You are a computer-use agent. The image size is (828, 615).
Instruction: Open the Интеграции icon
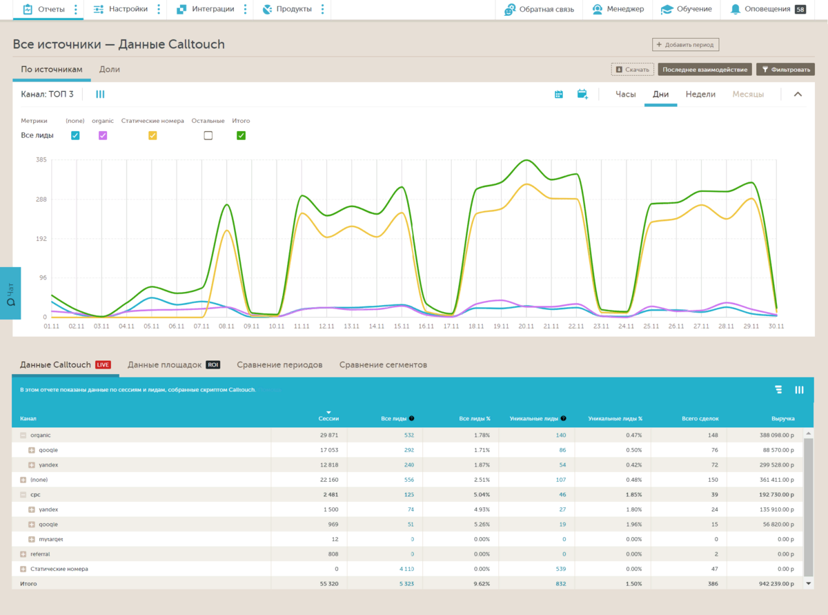pos(181,9)
